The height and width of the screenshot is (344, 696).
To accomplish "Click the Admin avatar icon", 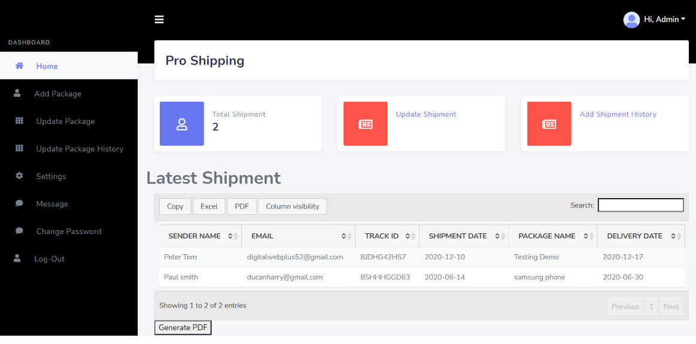I will (x=631, y=20).
